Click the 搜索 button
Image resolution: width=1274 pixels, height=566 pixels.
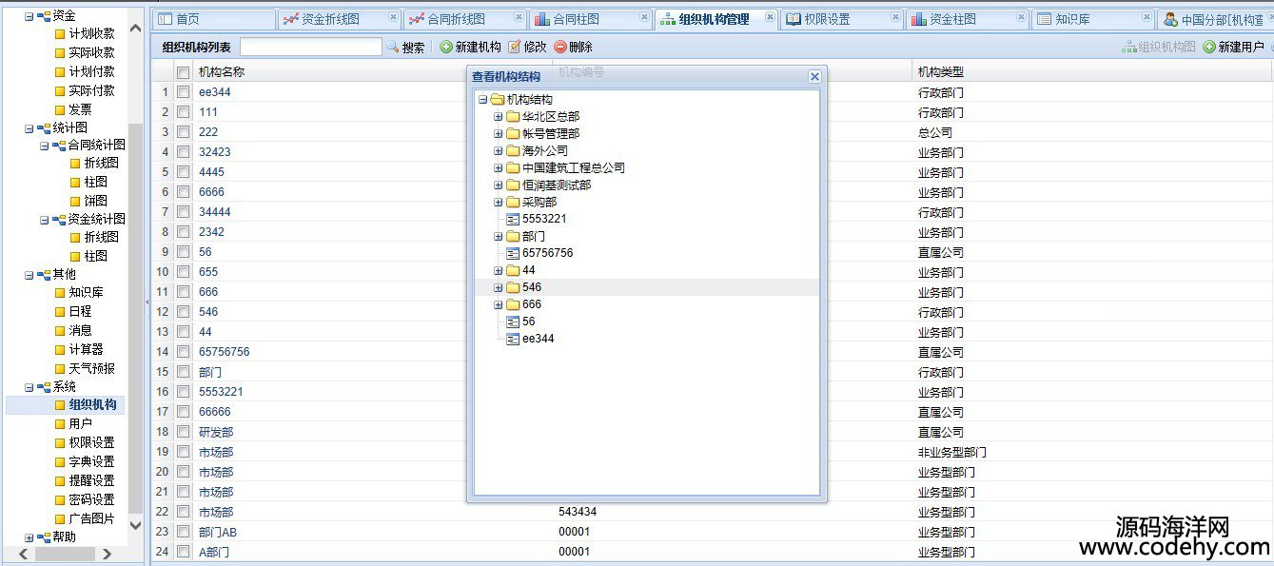coord(406,47)
